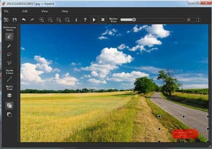This screenshot has width=212, height=149.
Task: Zoom in on the image
Action: click(42, 20)
